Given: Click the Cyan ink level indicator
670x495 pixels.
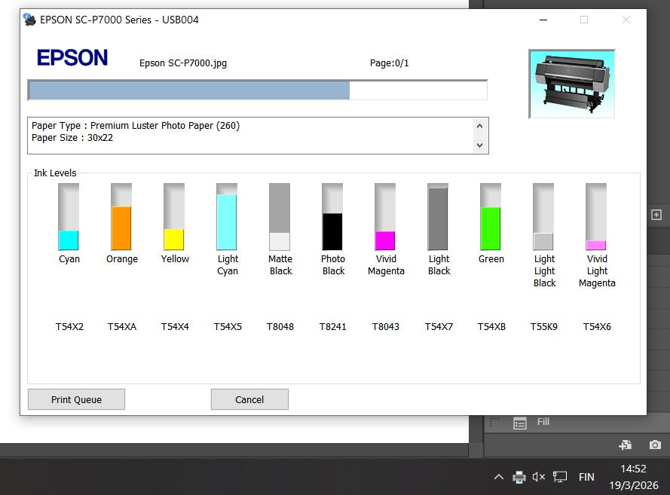Looking at the screenshot, I should (69, 217).
